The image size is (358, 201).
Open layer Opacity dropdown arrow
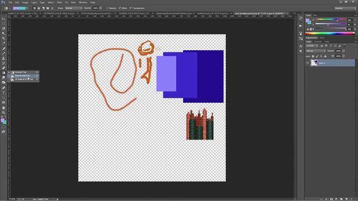click(x=343, y=51)
